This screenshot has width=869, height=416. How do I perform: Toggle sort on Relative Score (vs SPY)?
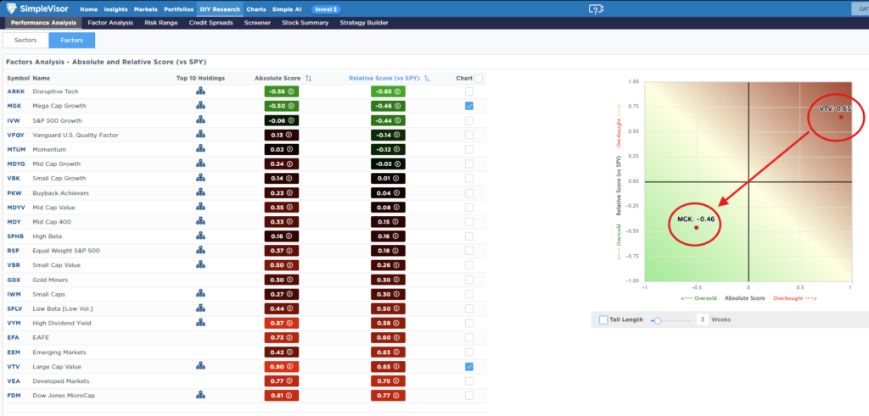coord(427,78)
